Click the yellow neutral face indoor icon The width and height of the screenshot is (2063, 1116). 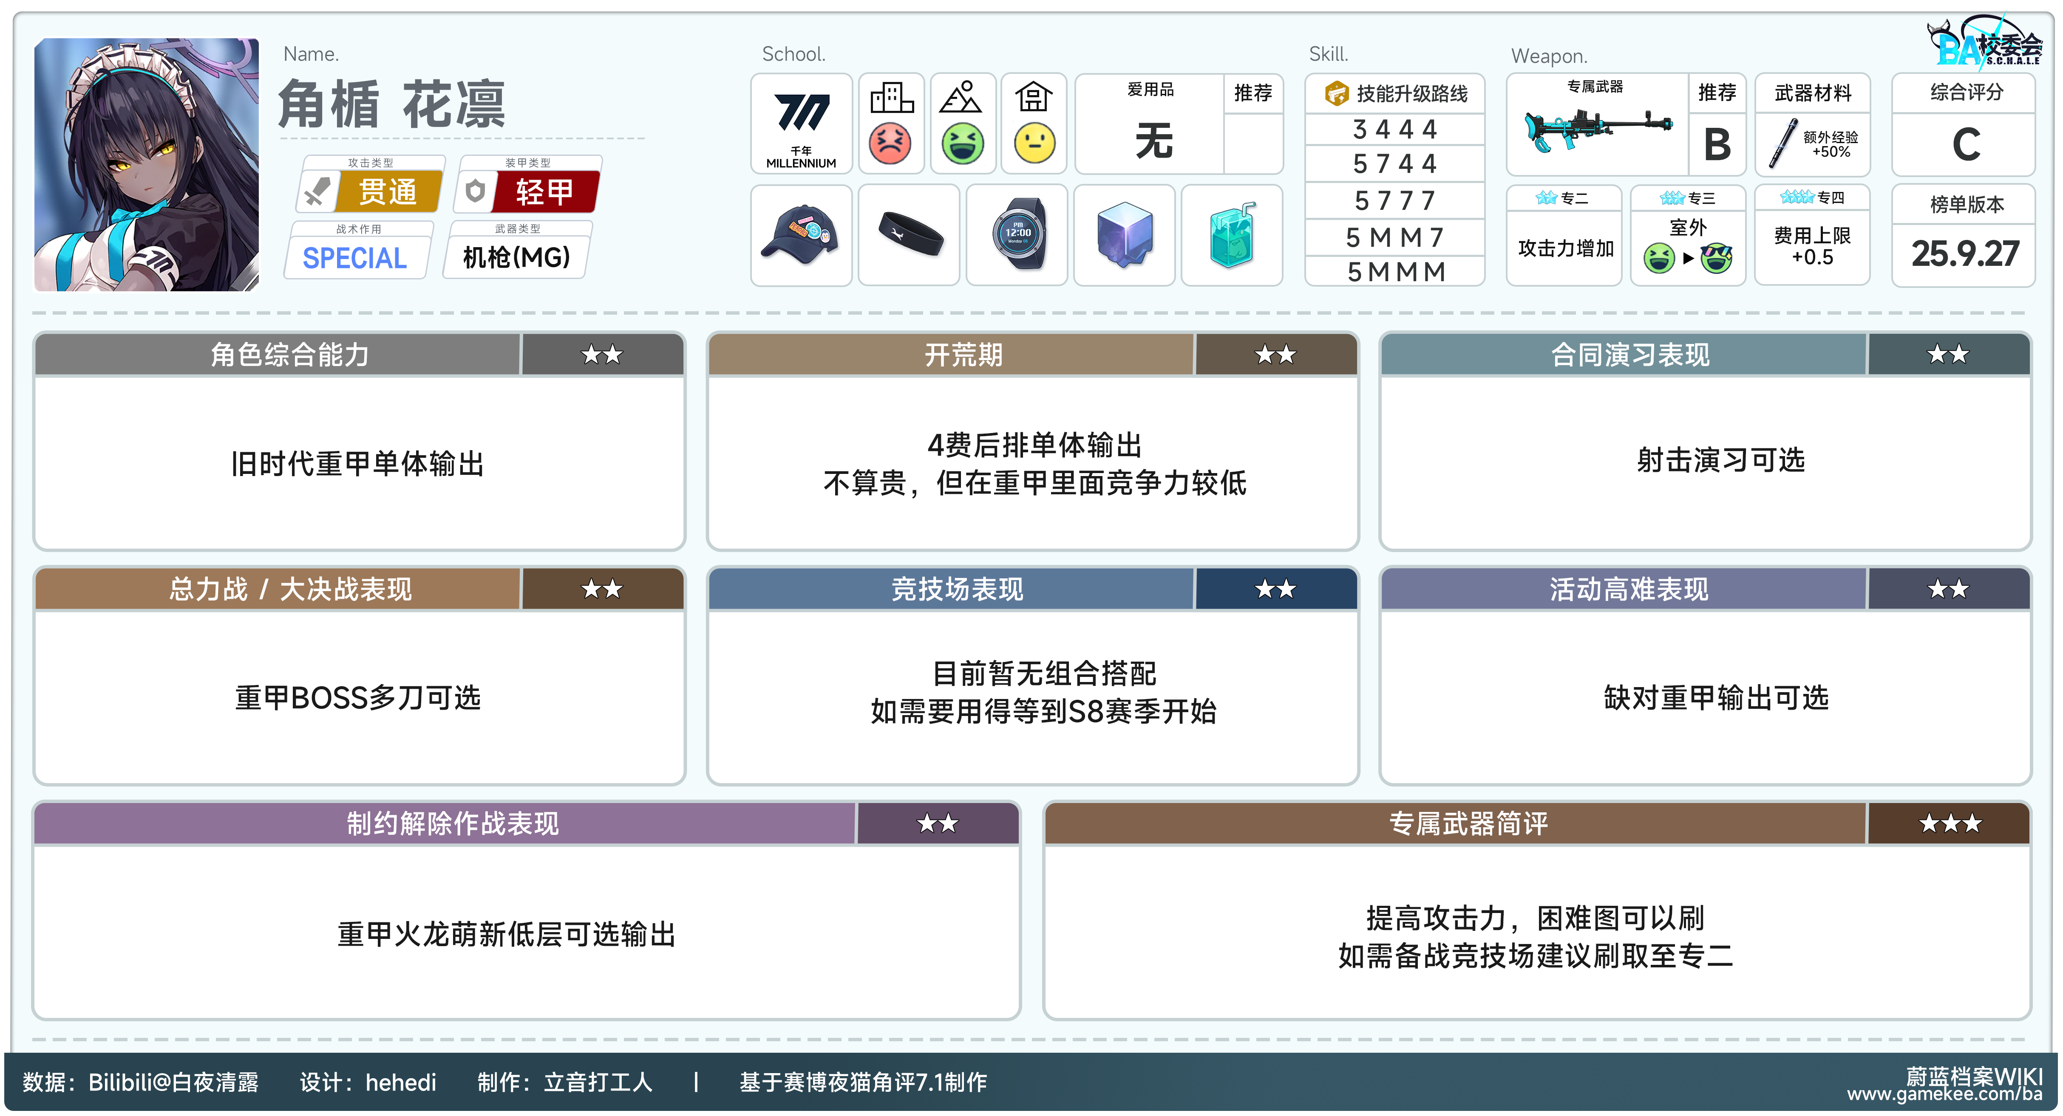coord(1034,144)
